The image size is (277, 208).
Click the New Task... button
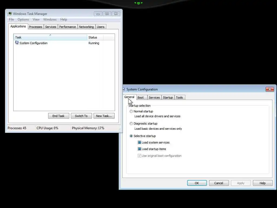point(104,116)
